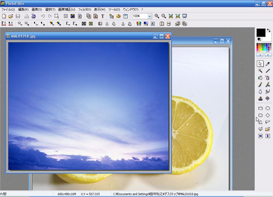Select the clone stamp tool
Screen dimensions: 273x197
[x=260, y=98]
